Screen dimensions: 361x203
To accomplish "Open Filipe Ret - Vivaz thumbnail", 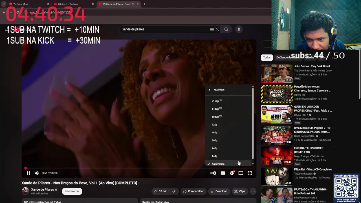I will coord(277,176).
